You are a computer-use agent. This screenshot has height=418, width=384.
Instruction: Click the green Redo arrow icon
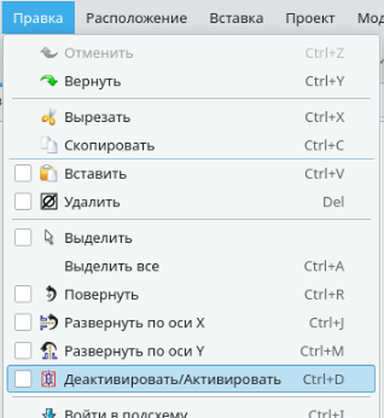click(x=49, y=81)
